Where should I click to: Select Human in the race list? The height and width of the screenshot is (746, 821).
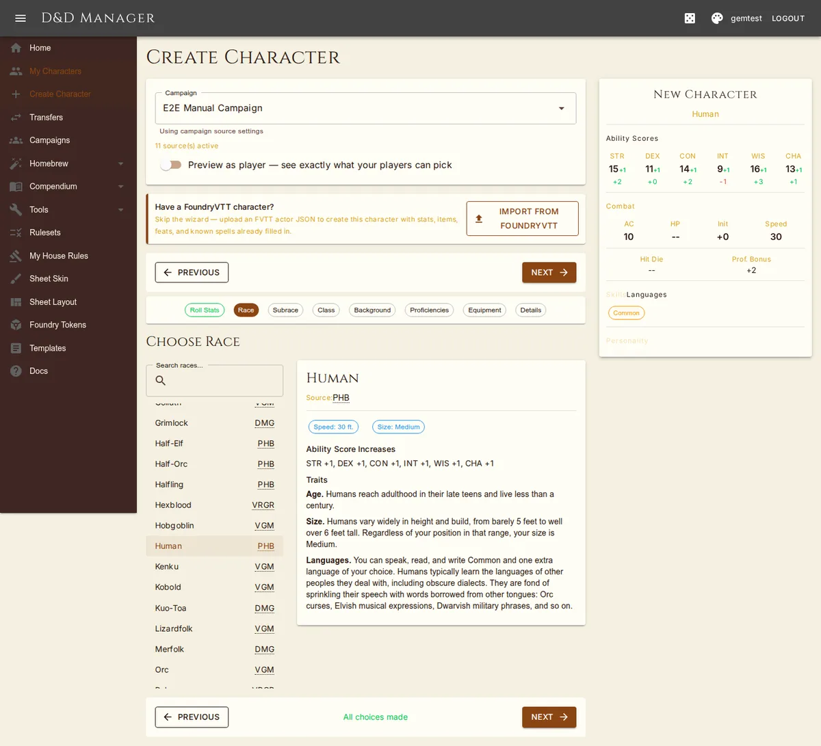(215, 546)
